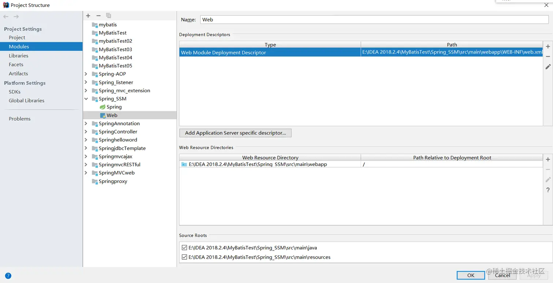Edit the deployment descriptor with pencil icon

click(x=548, y=67)
